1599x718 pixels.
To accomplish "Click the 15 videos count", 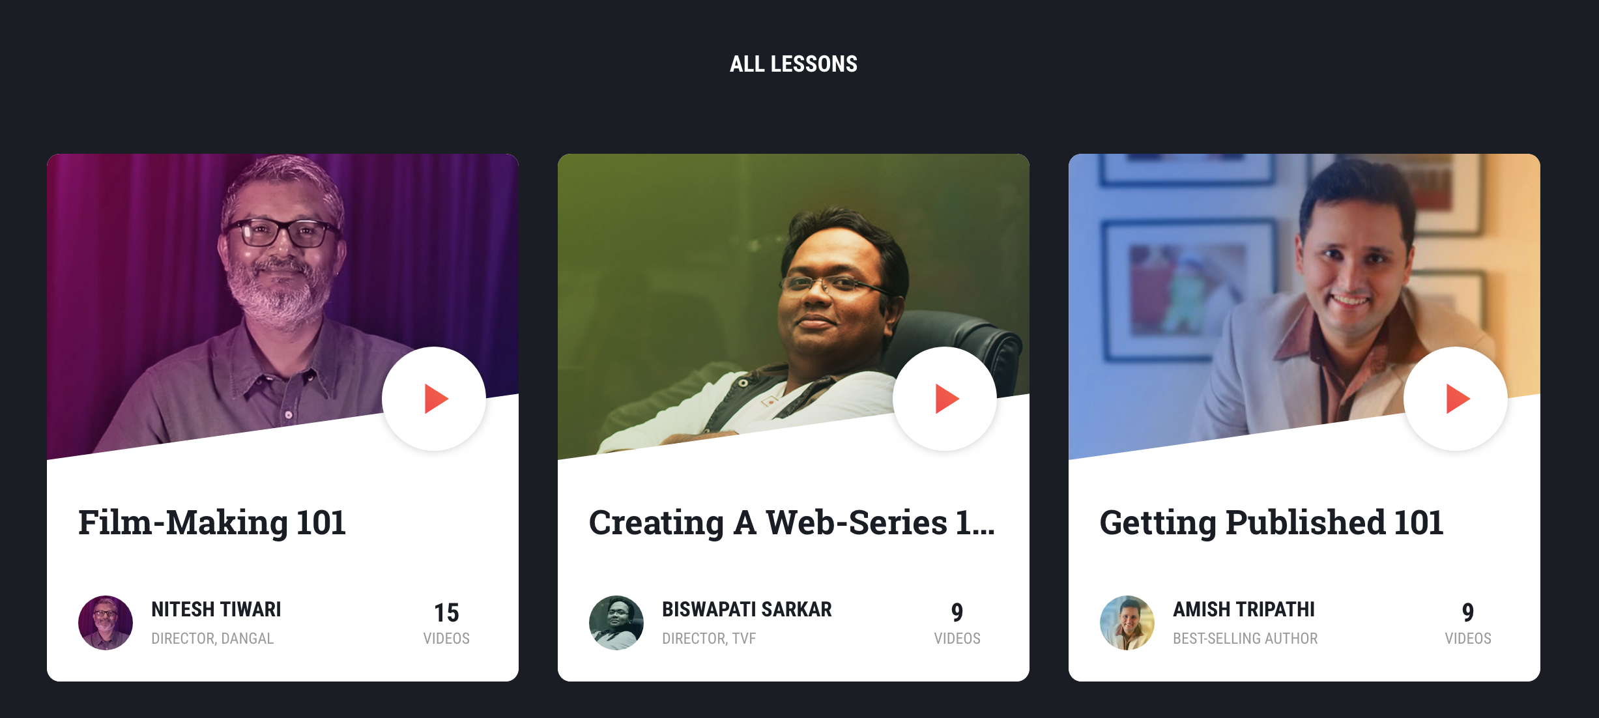I will 446,624.
